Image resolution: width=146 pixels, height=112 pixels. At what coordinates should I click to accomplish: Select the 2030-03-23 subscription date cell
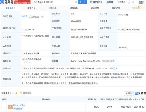coord(126,107)
